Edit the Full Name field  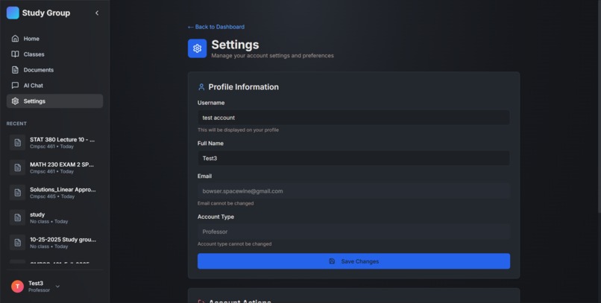click(x=353, y=158)
